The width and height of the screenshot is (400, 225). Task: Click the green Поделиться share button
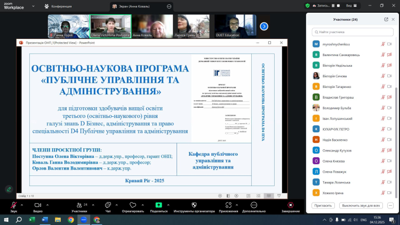pyautogui.click(x=158, y=205)
